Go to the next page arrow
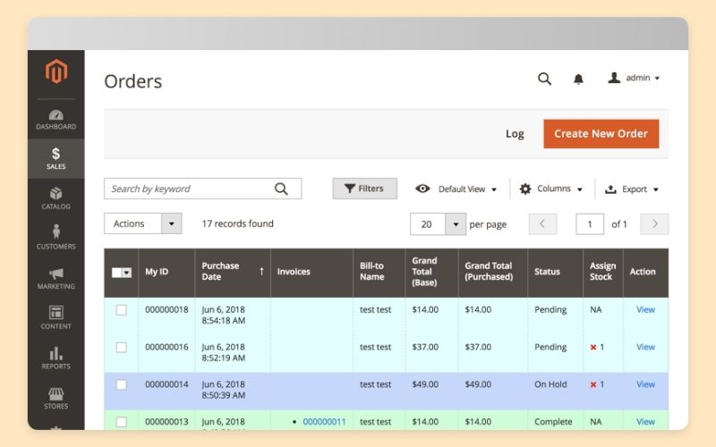 (x=654, y=224)
